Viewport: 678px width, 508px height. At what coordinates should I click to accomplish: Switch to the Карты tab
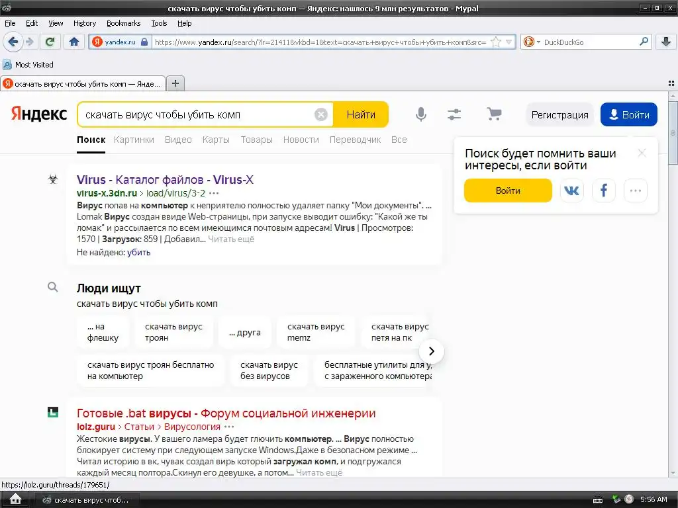216,140
